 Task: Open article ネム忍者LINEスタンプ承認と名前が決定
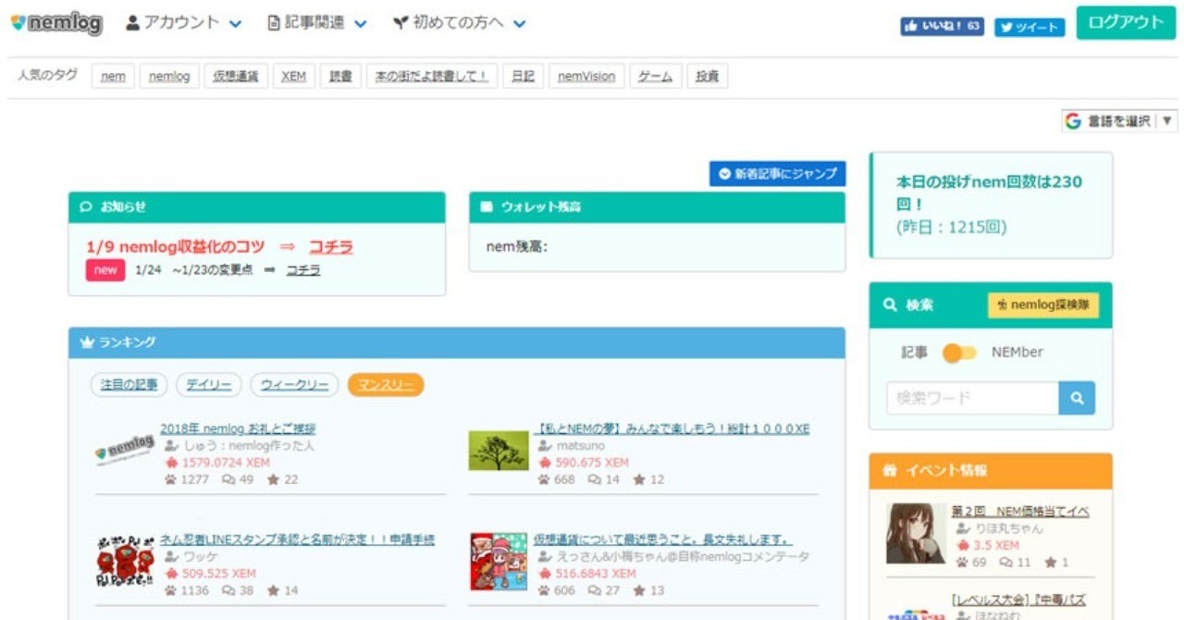(x=297, y=539)
